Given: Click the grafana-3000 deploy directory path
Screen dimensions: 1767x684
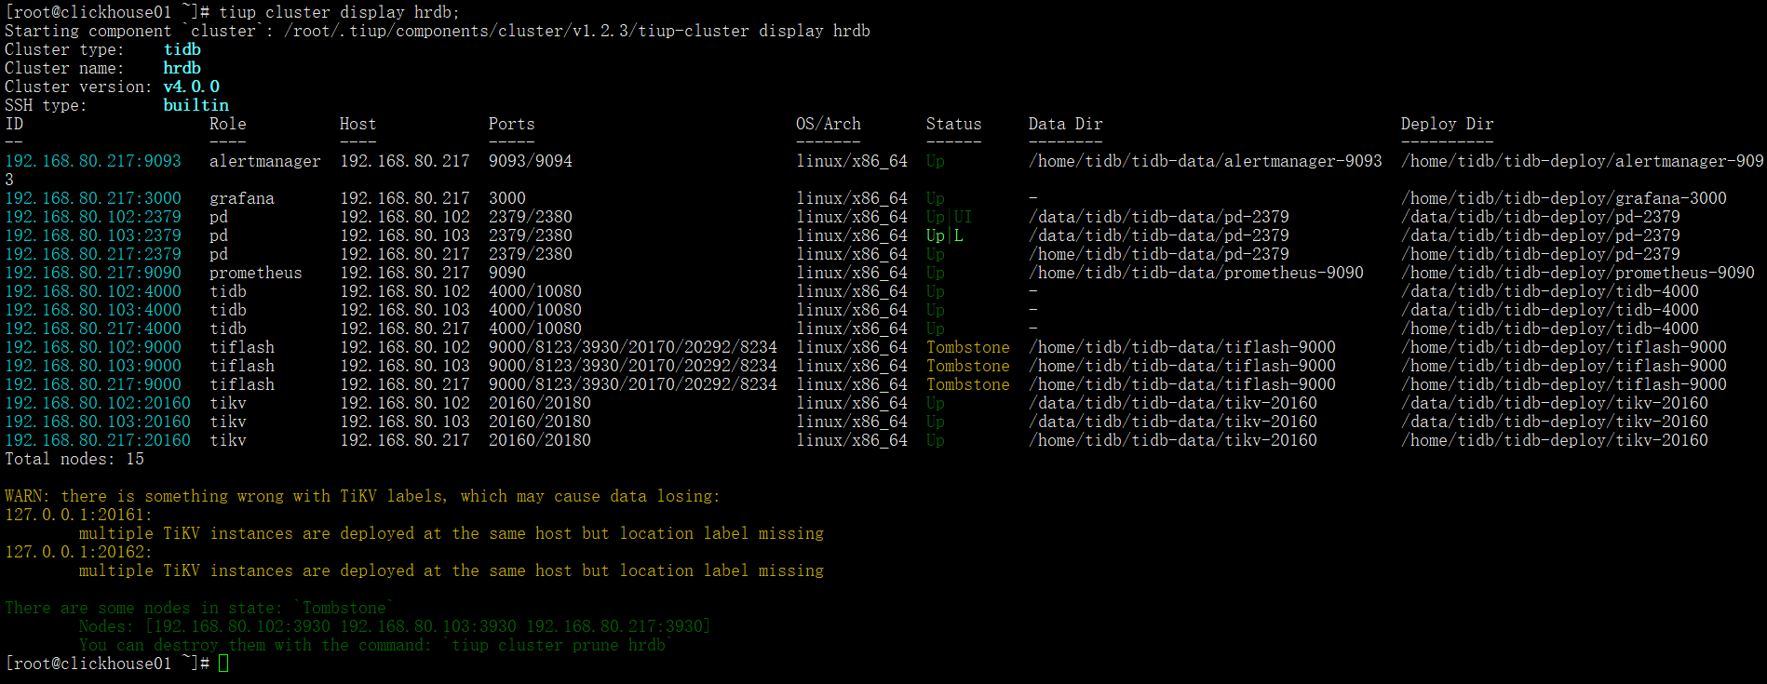Looking at the screenshot, I should click(1564, 198).
